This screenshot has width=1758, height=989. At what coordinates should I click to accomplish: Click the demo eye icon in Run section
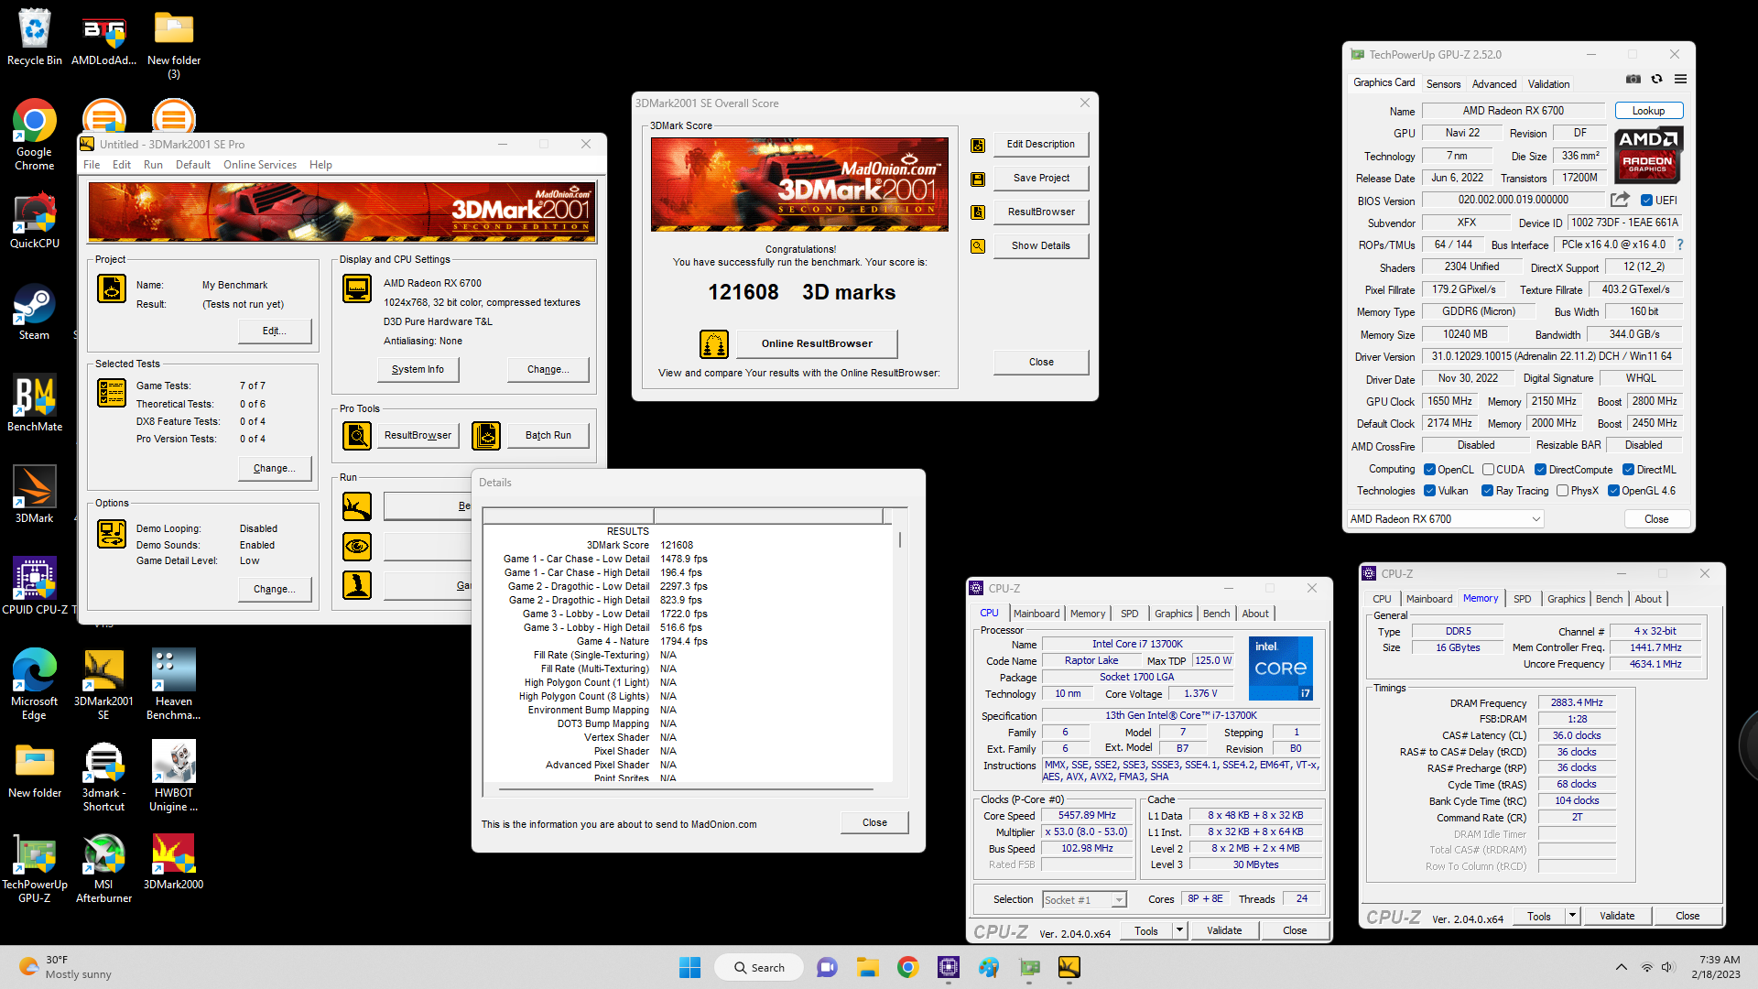356,546
